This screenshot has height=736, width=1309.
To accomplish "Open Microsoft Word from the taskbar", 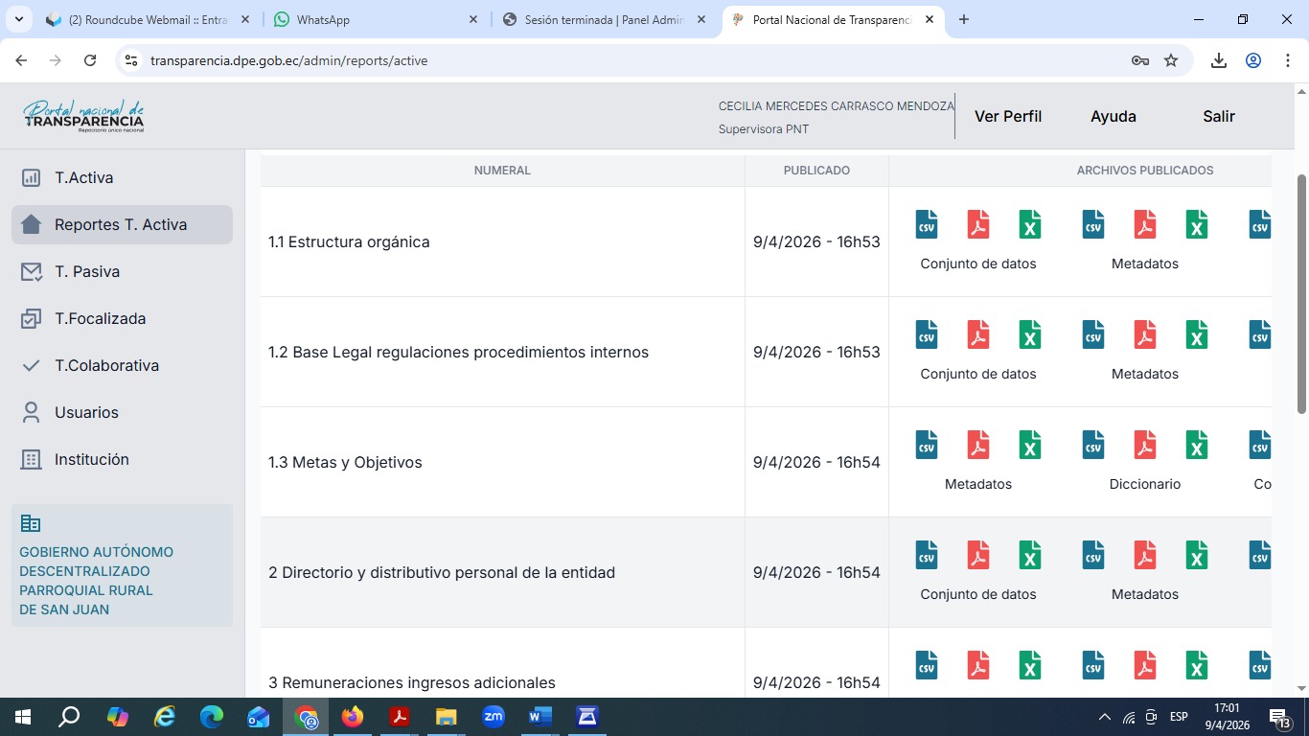I will (540, 717).
